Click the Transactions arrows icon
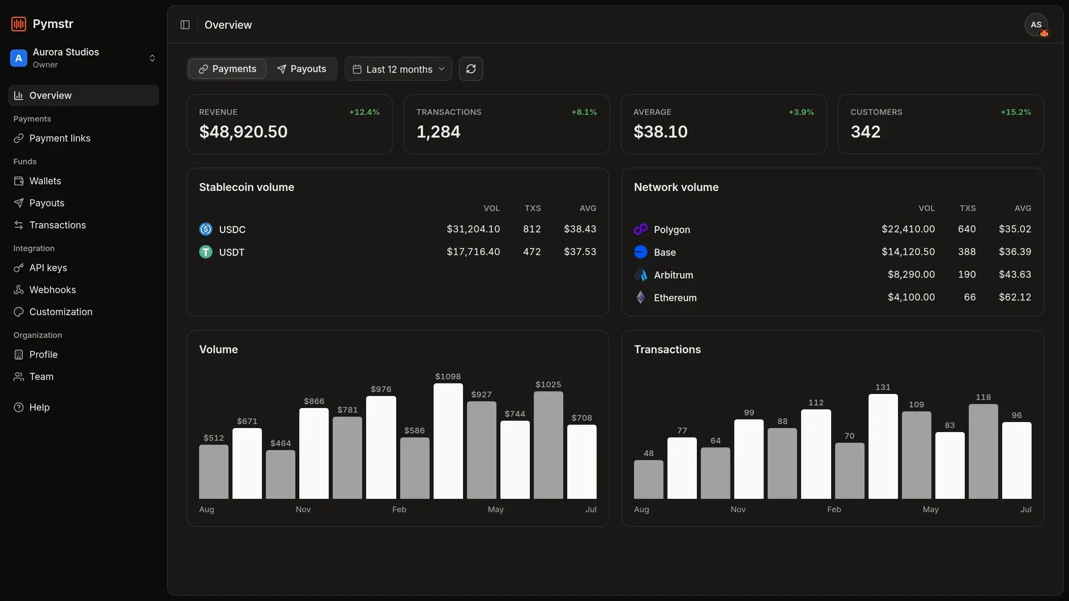 19,225
